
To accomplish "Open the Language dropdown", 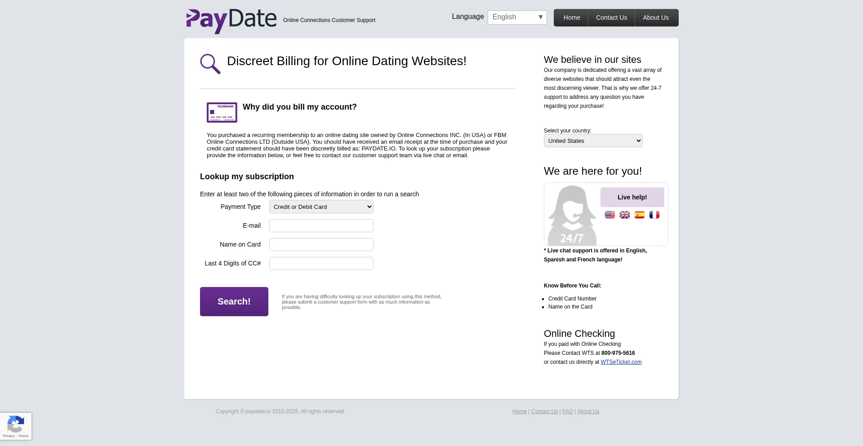I will coord(517,17).
